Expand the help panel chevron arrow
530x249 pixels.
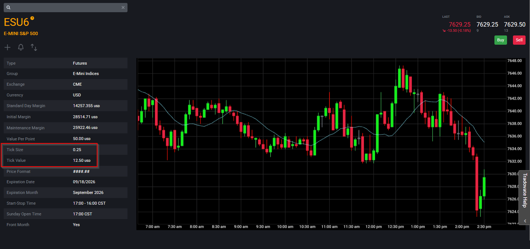(524, 221)
